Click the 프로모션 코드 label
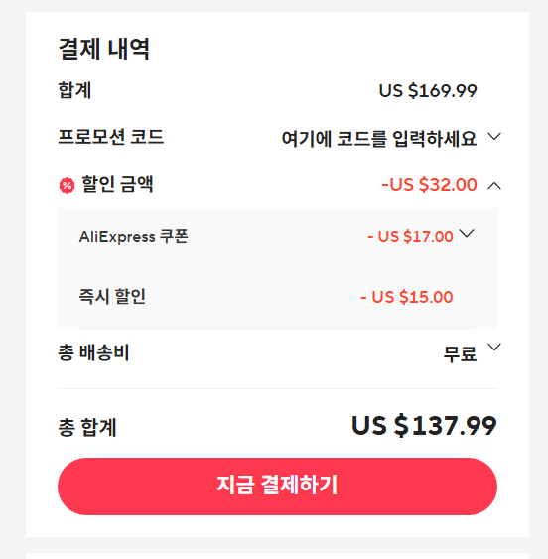548x559 pixels. (110, 137)
